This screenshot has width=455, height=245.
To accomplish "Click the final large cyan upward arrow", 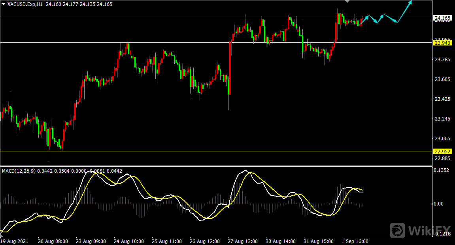I will (x=405, y=11).
